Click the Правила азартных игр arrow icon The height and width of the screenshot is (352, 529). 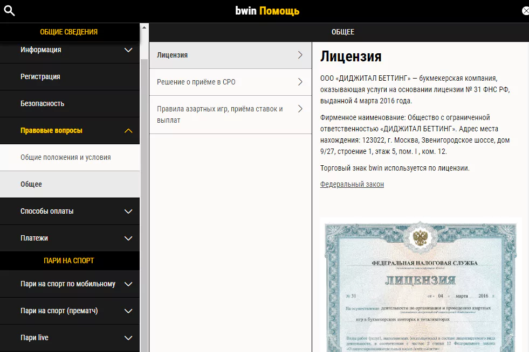pos(300,109)
